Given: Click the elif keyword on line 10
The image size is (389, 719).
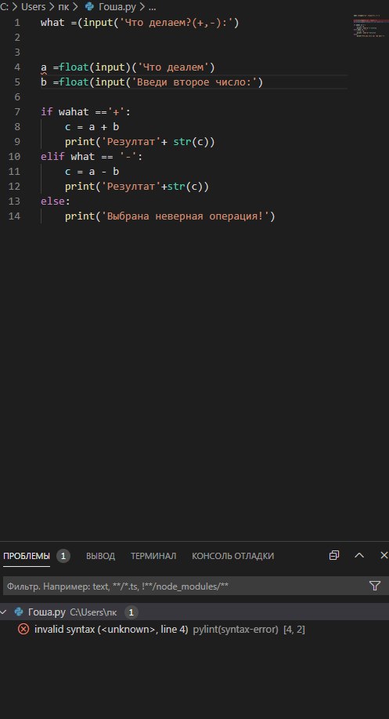Looking at the screenshot, I should tap(52, 156).
